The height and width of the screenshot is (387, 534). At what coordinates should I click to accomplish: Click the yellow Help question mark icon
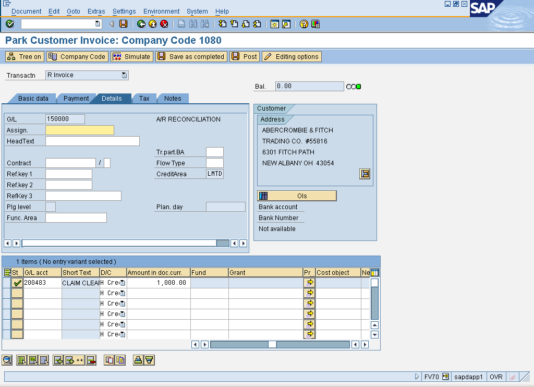(304, 24)
